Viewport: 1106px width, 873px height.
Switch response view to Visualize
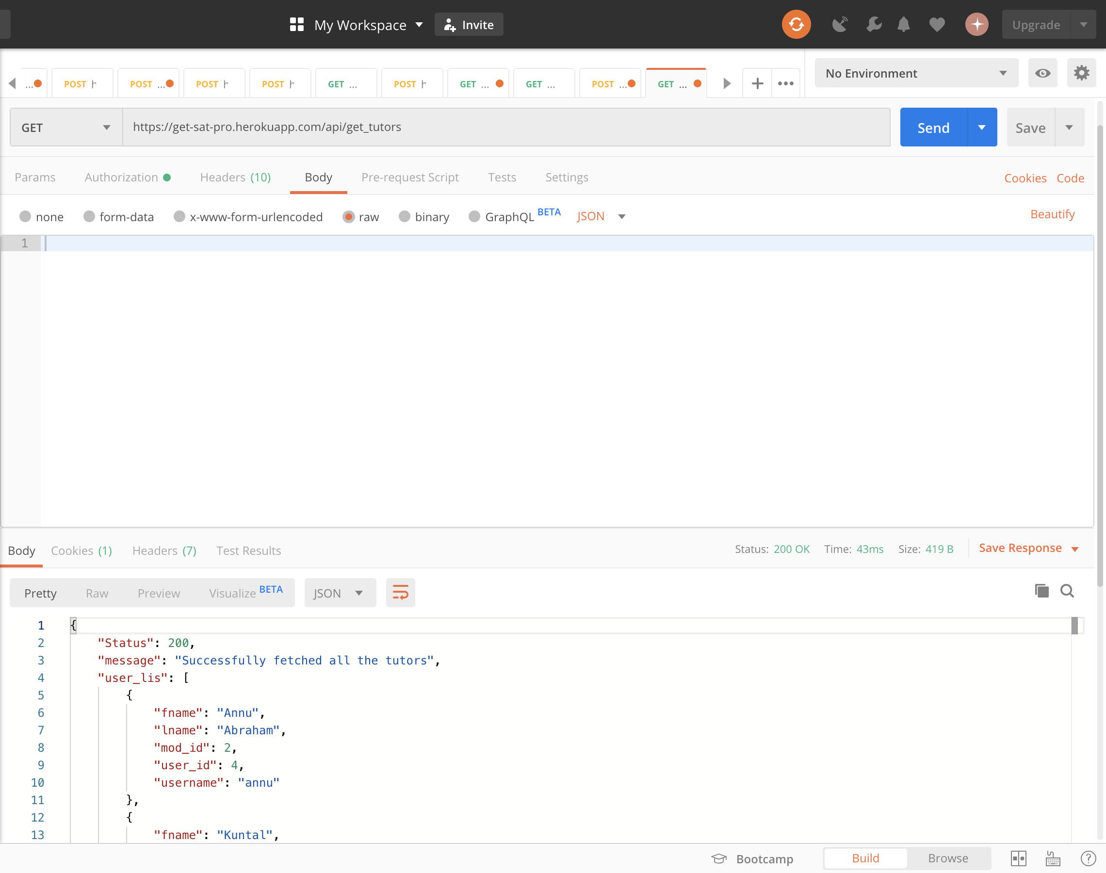click(x=245, y=592)
